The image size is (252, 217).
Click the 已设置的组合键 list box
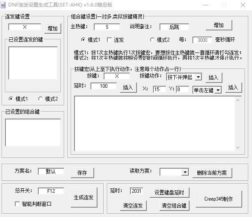33,132
